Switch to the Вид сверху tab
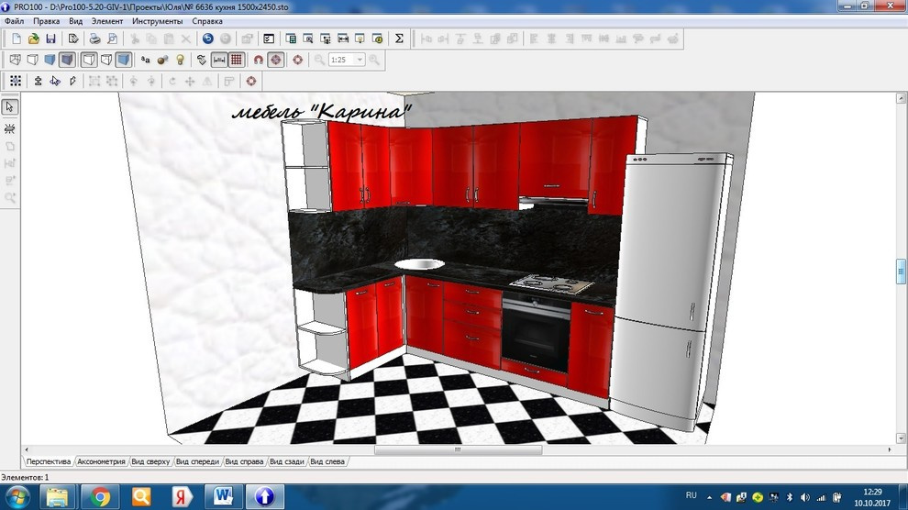Screen dimensions: 908x510 tap(150, 461)
